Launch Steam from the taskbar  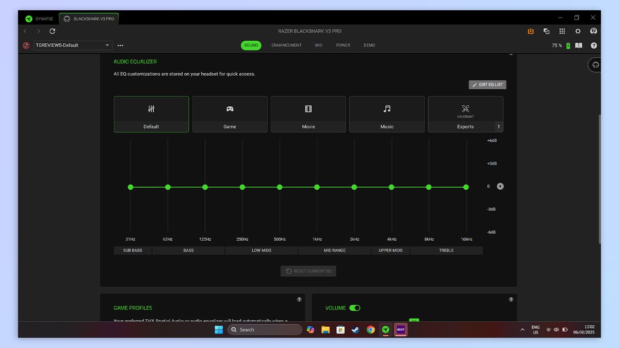355,329
